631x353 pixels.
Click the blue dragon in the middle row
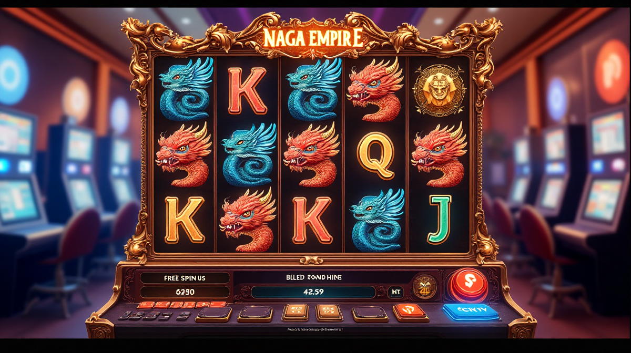click(x=248, y=154)
